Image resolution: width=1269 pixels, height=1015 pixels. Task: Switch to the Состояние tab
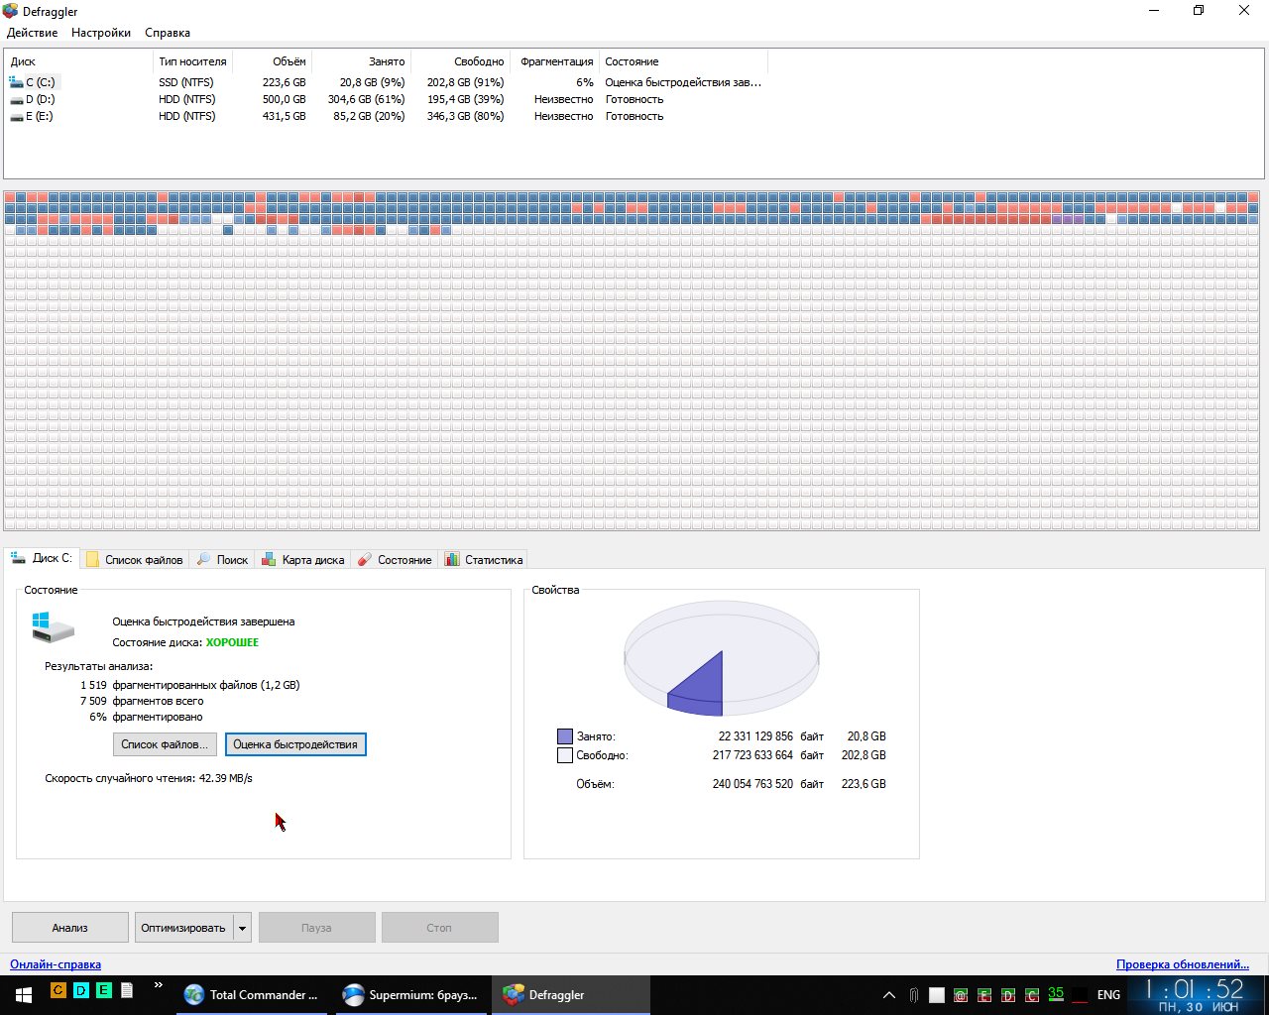coord(395,560)
